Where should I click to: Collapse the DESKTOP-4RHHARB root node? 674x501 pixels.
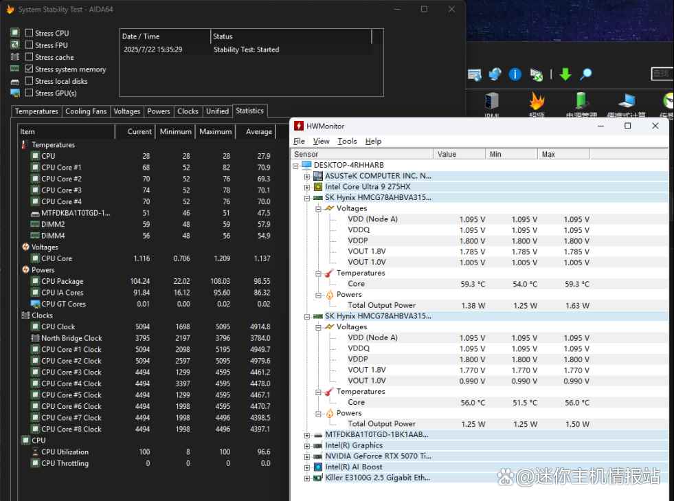[x=295, y=166]
